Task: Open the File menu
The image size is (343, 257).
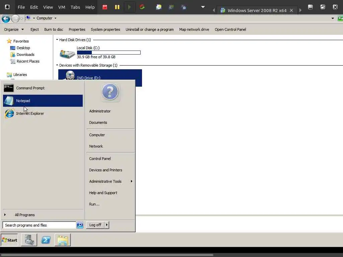Action: click(21, 7)
